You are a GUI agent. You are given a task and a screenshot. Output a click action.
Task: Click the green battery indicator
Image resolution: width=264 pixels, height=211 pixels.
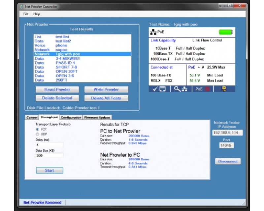(226, 32)
